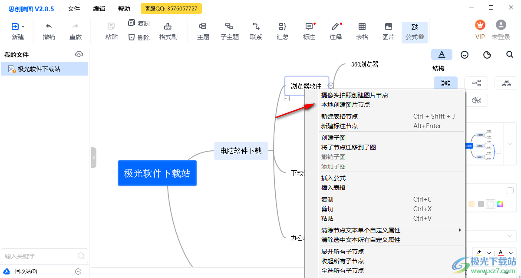The width and height of the screenshot is (521, 278).
Task: Select the 格式刷 format painter tool
Action: tap(168, 32)
